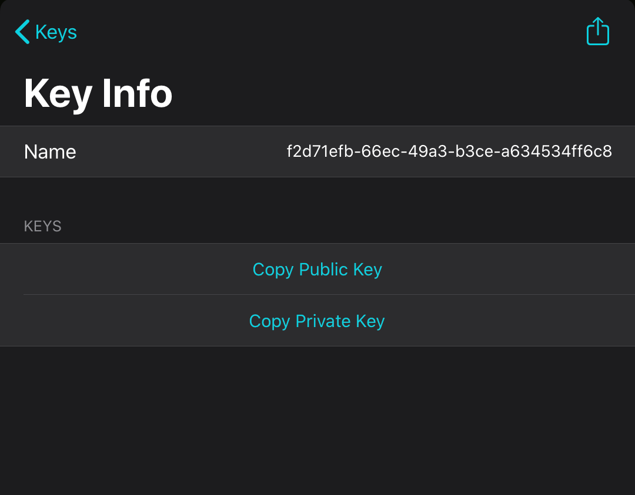Click the word "Public" in Copy Public Key
Viewport: 635px width, 495px height.
pos(323,270)
